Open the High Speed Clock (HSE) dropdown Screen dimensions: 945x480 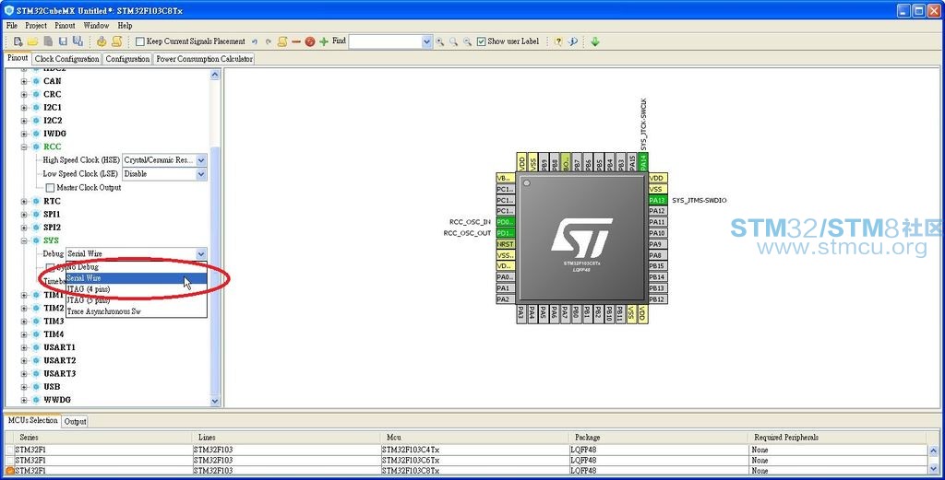(x=200, y=160)
